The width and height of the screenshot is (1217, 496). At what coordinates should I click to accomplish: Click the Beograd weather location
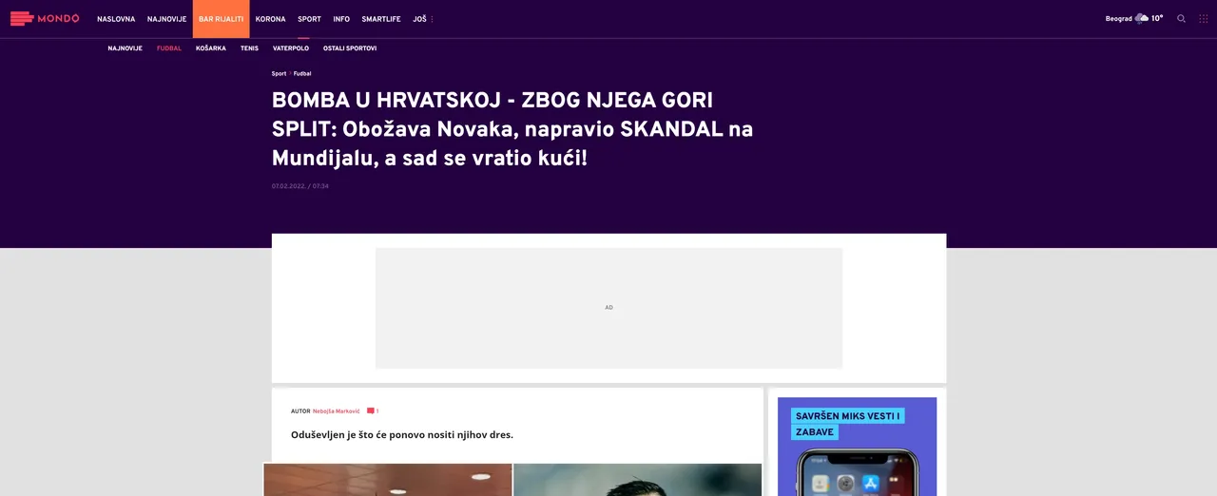pos(1118,19)
